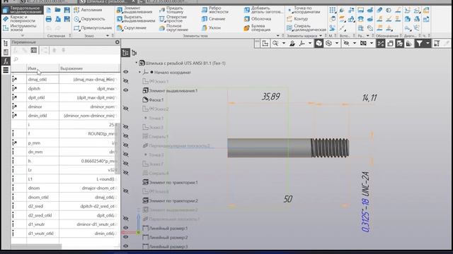This screenshot has height=254, width=453.
Task: Create a Спираль цилиндрическая
Action: click(306, 28)
